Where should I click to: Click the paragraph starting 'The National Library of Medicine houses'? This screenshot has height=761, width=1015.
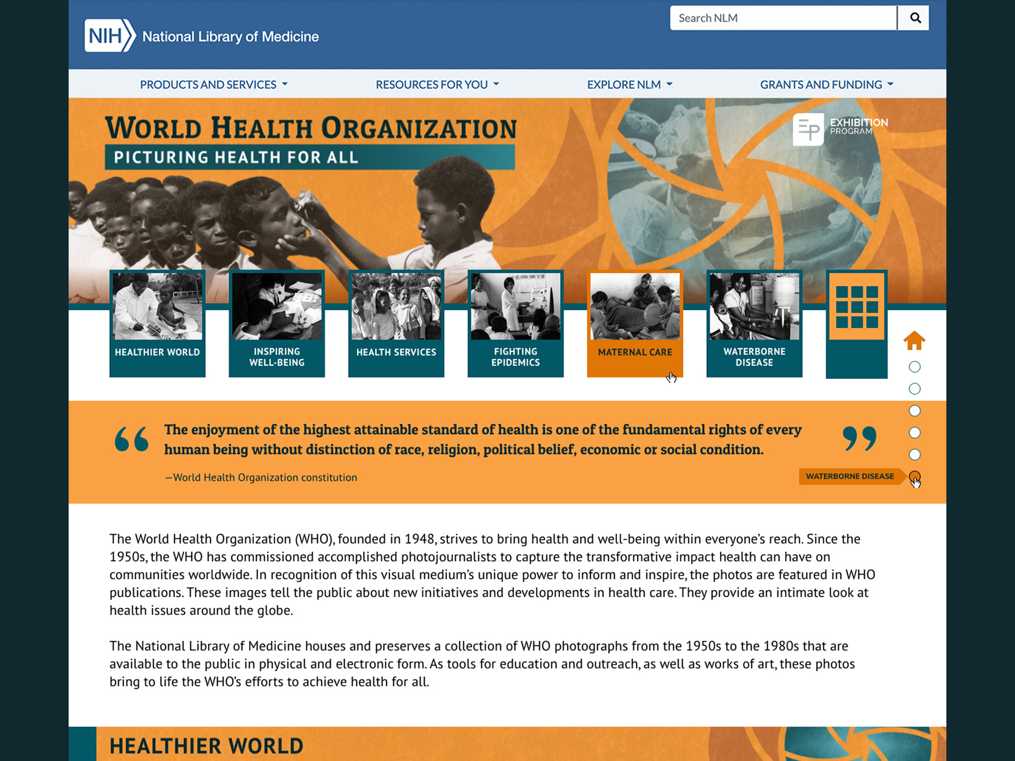482,664
